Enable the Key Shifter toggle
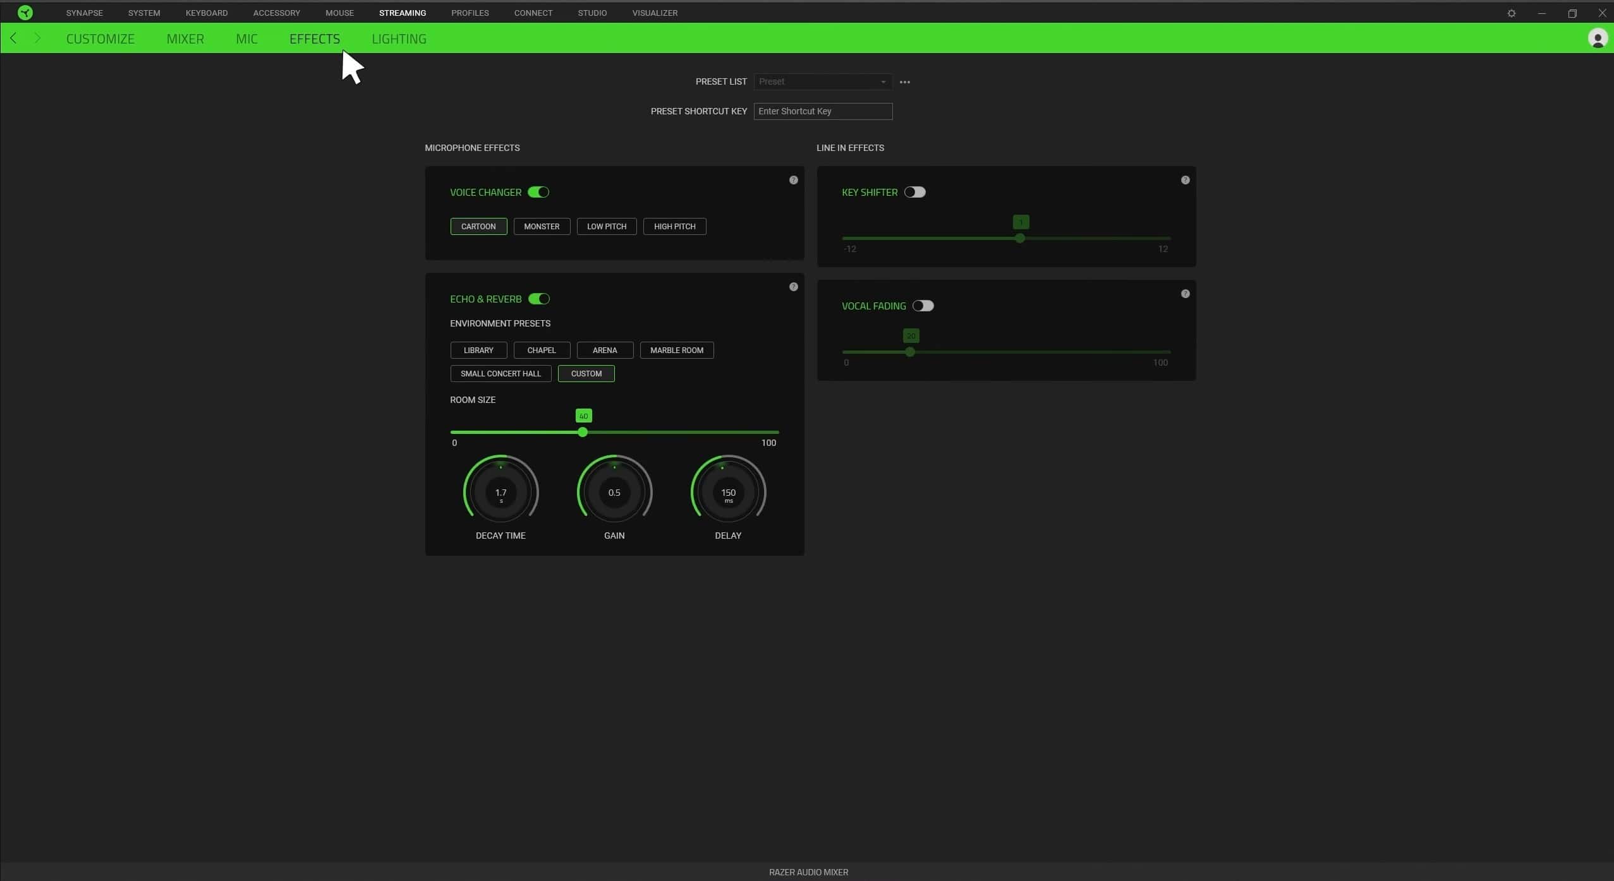This screenshot has width=1614, height=881. click(914, 192)
